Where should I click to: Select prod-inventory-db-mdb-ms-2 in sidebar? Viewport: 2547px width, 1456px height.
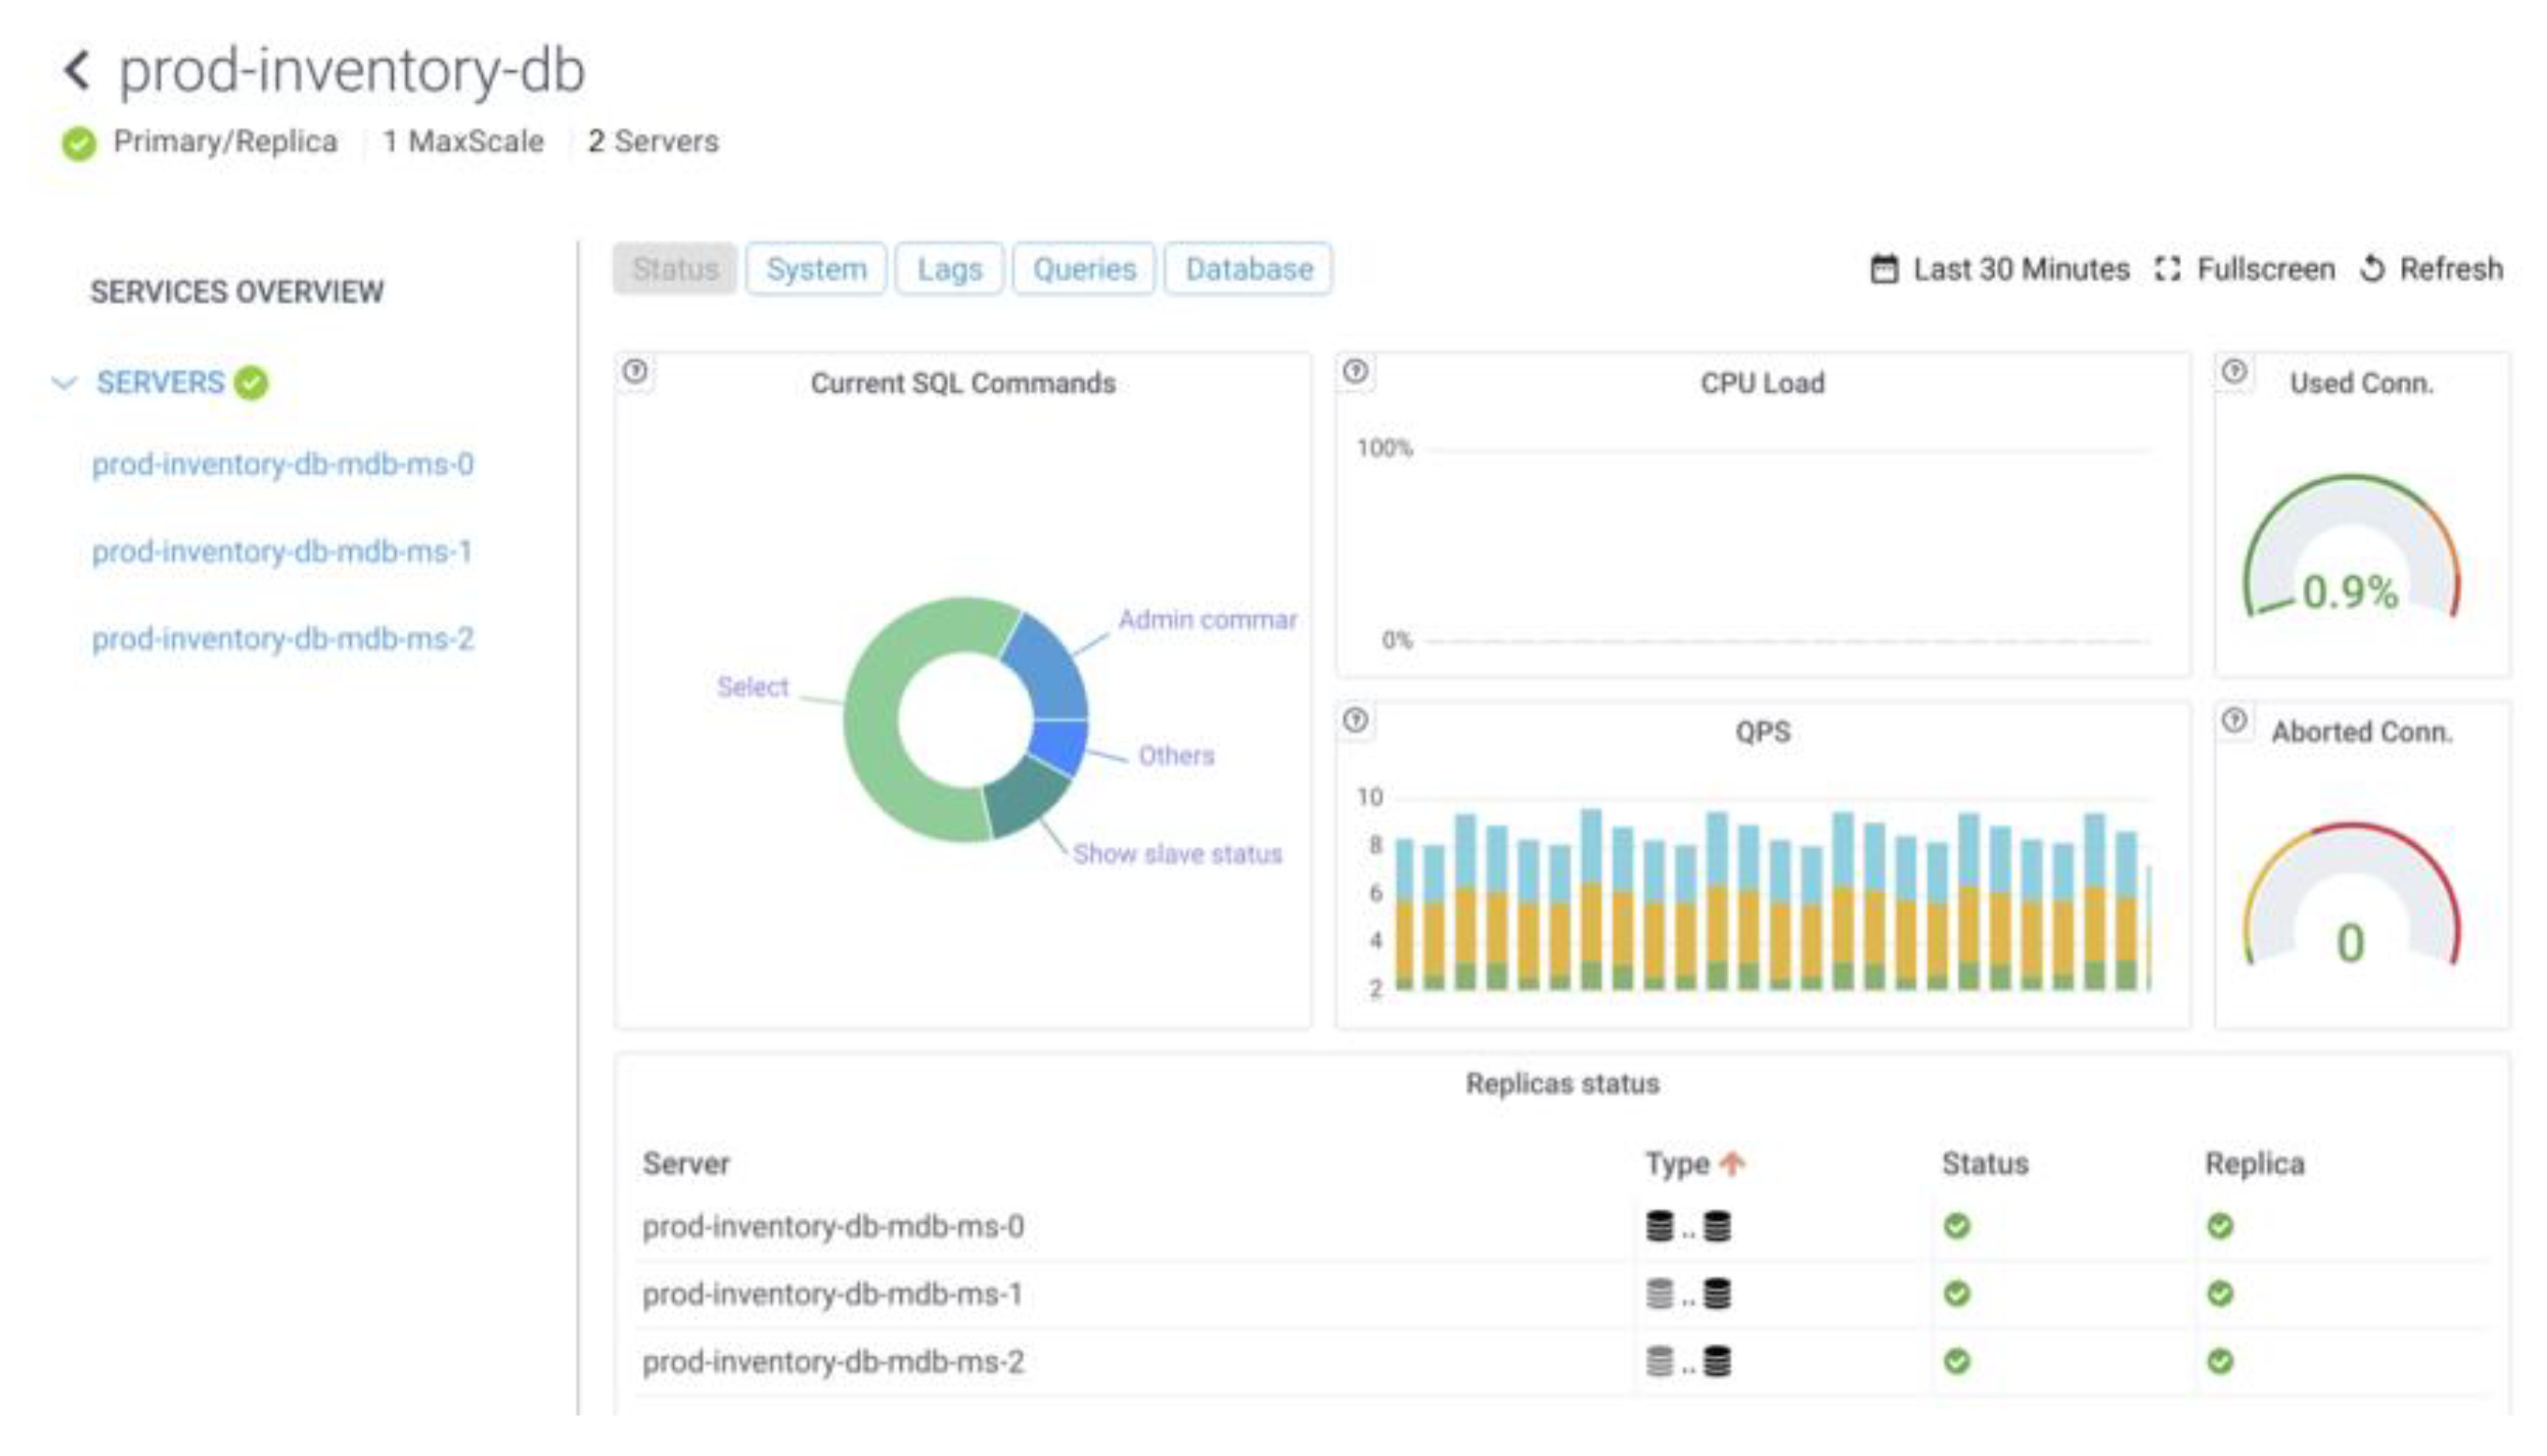[283, 638]
